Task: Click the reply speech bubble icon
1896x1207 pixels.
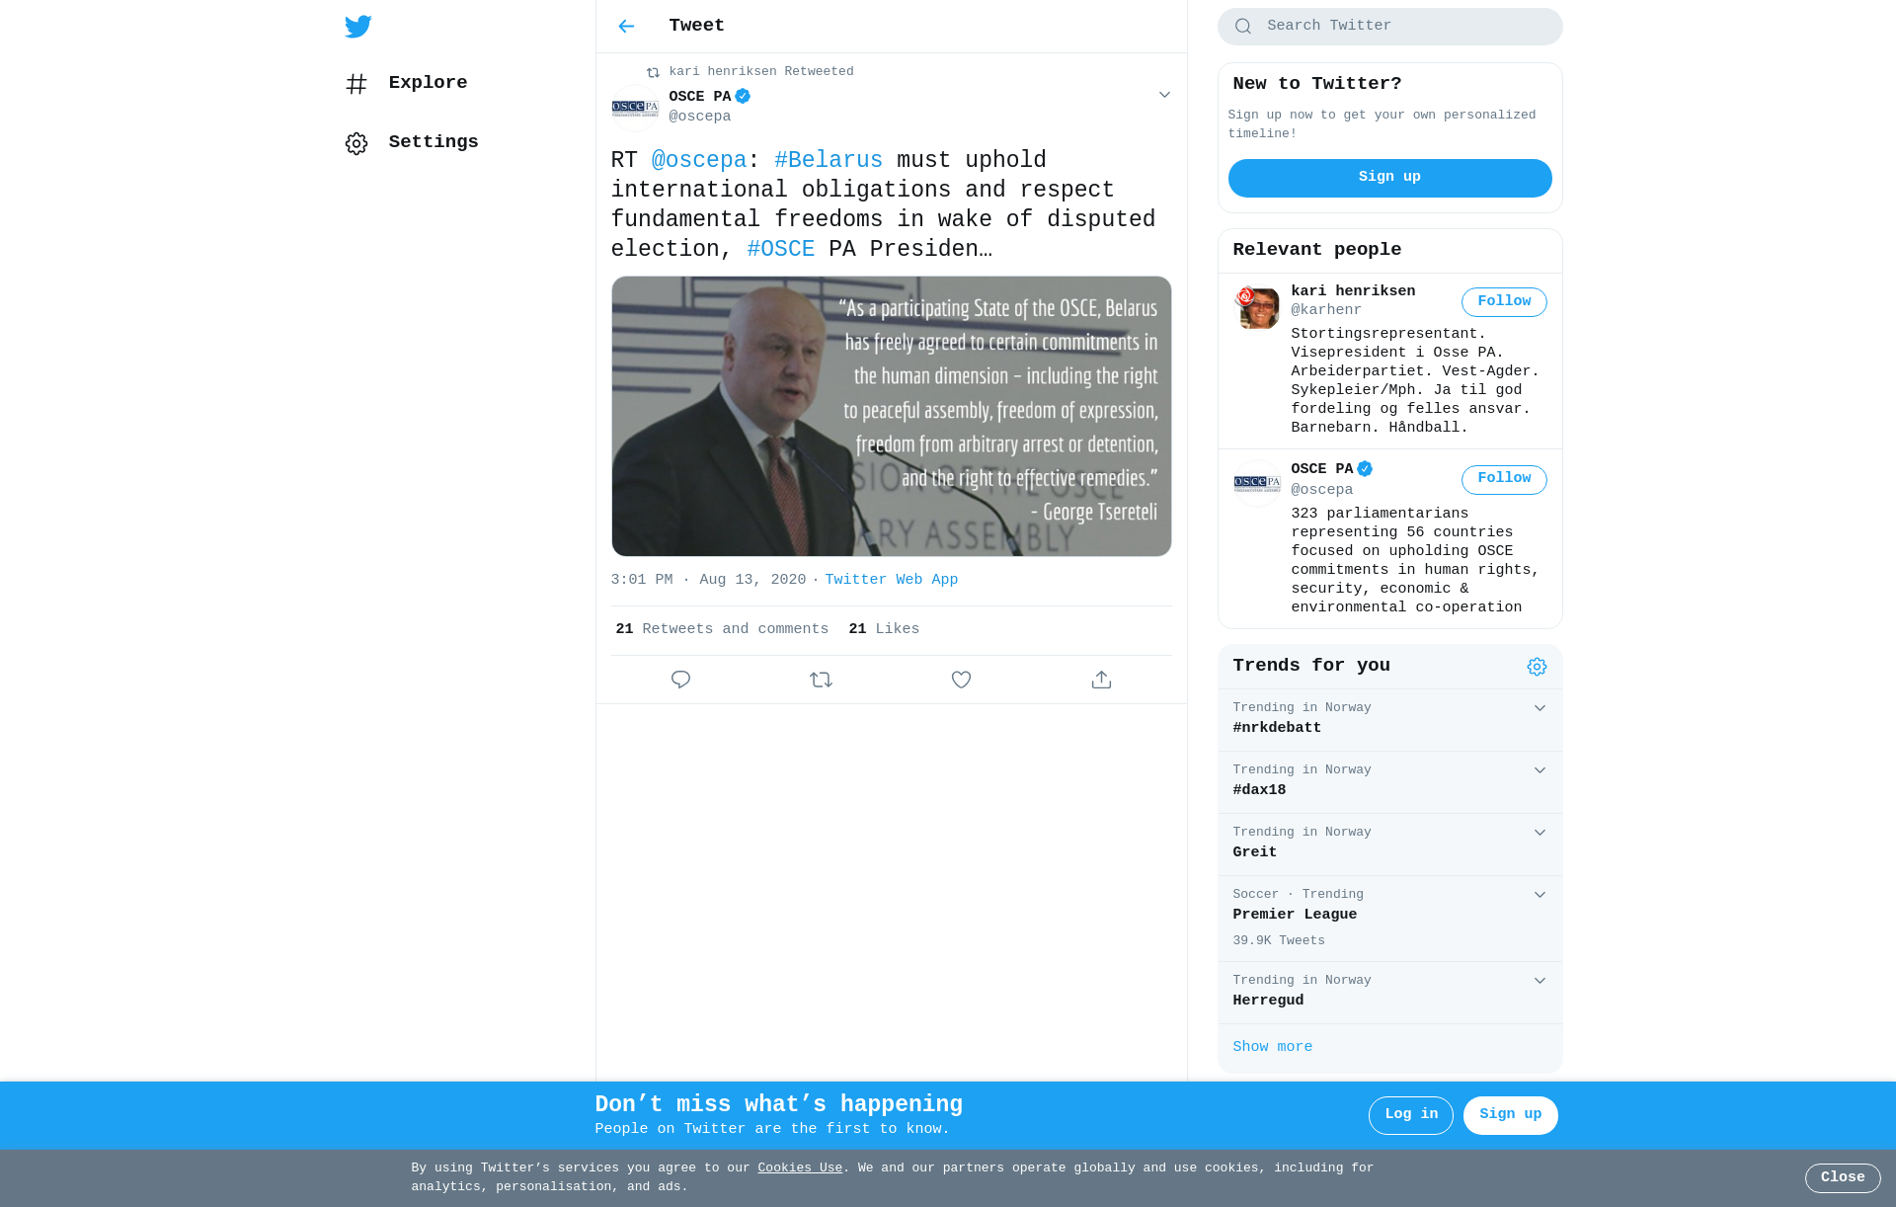Action: click(680, 680)
